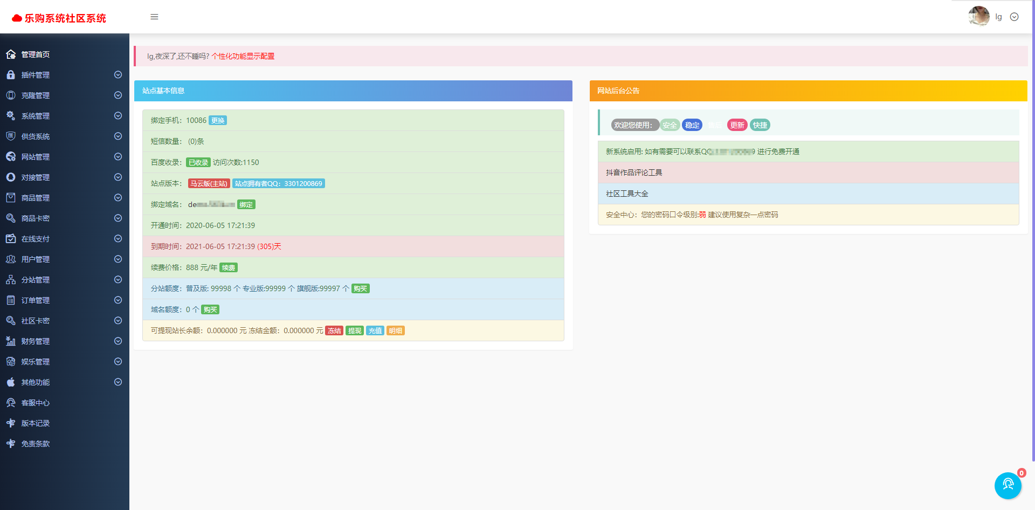The width and height of the screenshot is (1035, 510).
Task: Click the green 续费 renew button
Action: 229,268
